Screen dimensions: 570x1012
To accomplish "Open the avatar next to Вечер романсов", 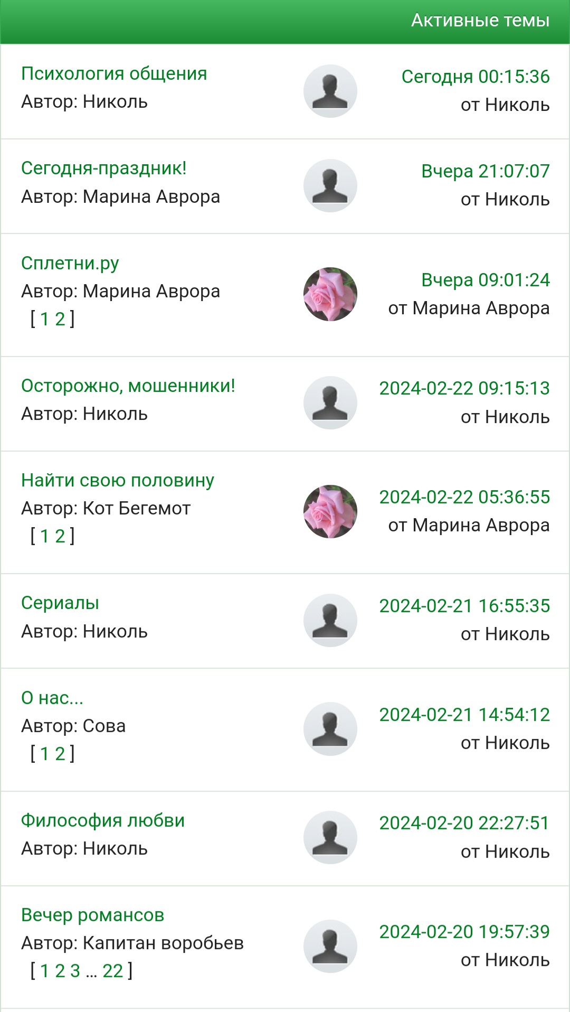I will (x=330, y=946).
